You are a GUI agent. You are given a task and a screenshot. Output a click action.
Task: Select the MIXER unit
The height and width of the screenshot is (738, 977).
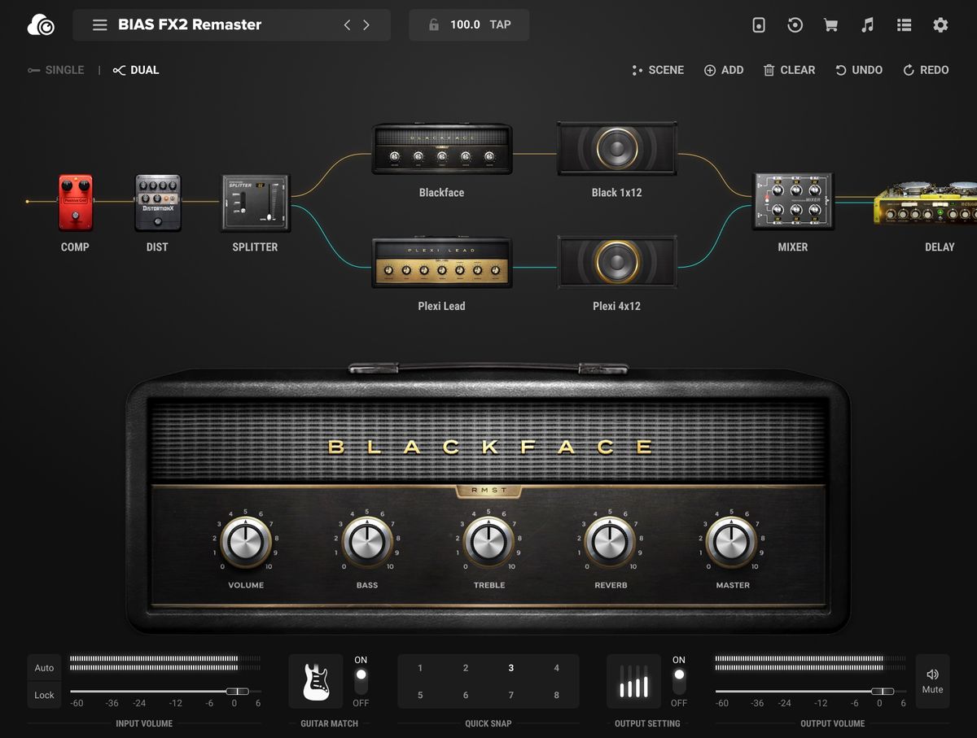[793, 201]
